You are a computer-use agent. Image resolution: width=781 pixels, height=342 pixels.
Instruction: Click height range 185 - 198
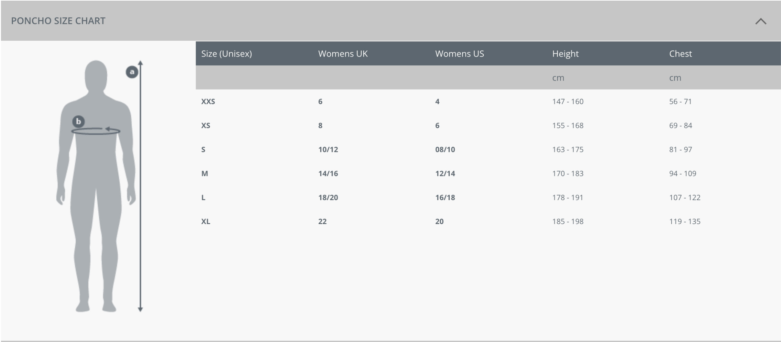(x=568, y=221)
